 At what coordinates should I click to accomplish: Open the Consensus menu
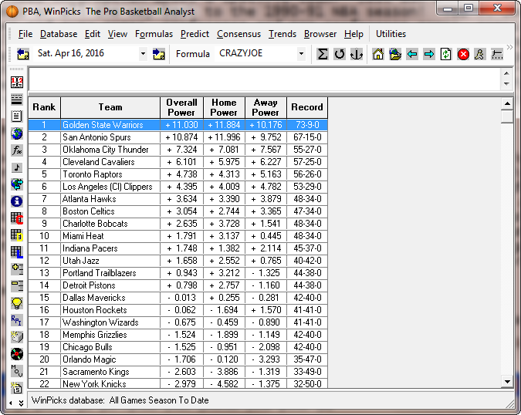[239, 34]
